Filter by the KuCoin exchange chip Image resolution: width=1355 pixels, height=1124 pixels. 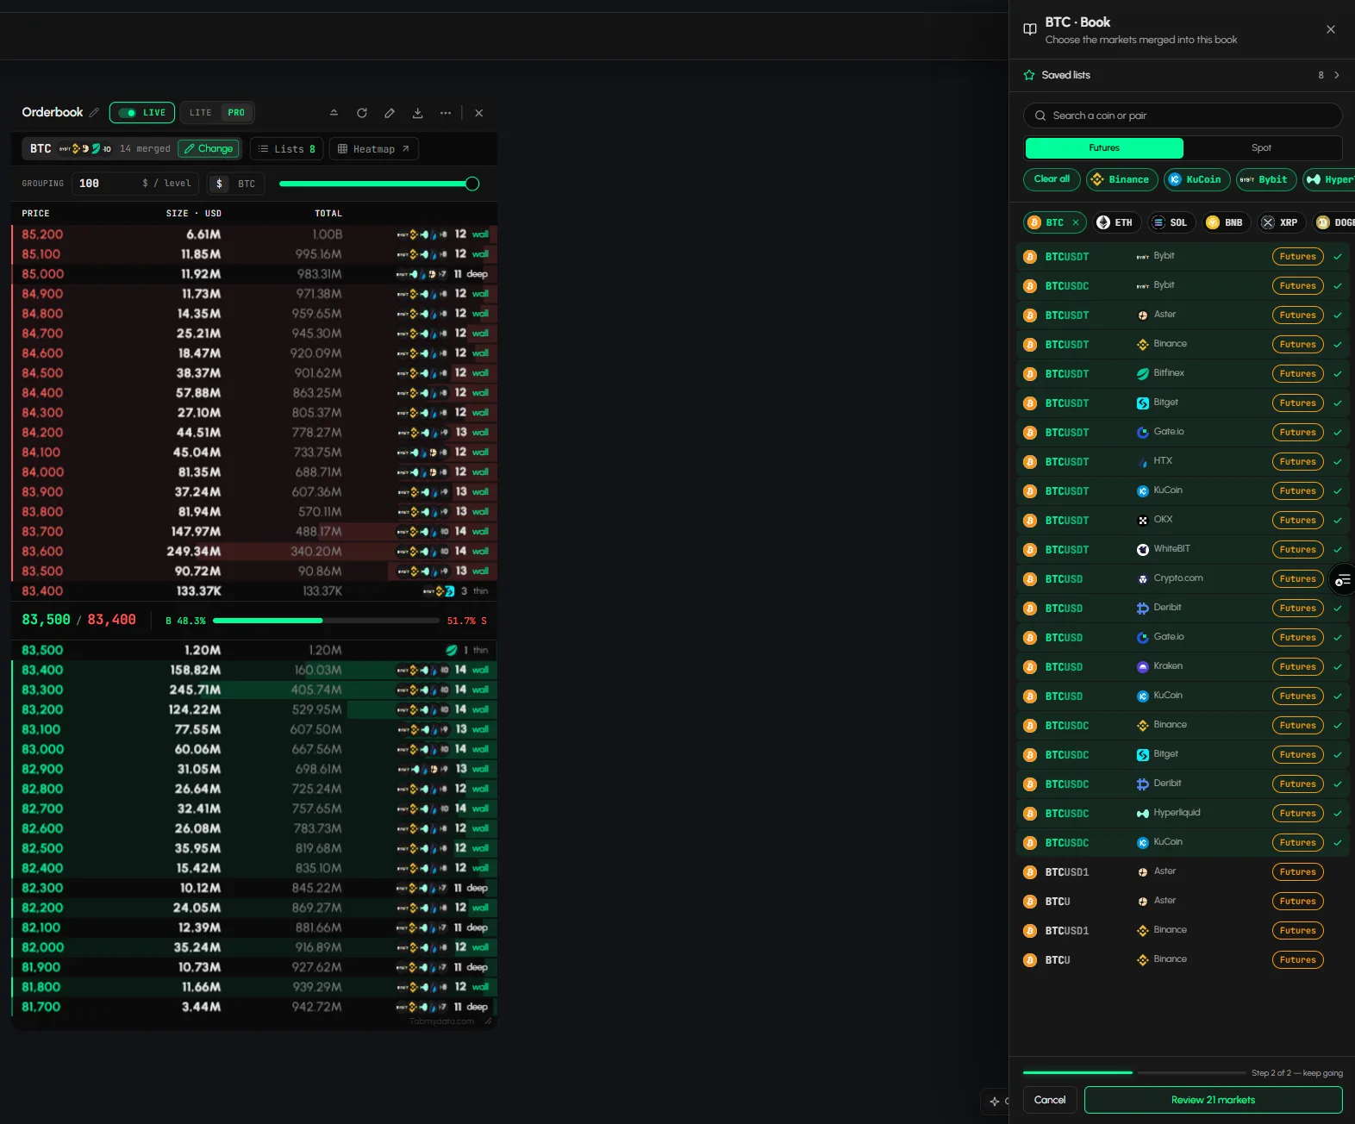click(1196, 179)
